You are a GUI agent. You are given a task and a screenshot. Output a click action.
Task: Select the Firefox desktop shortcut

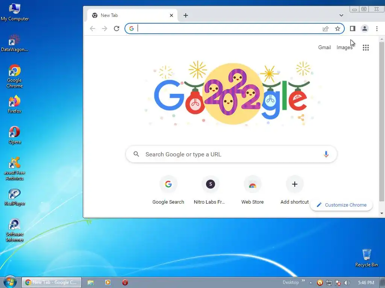(15, 104)
